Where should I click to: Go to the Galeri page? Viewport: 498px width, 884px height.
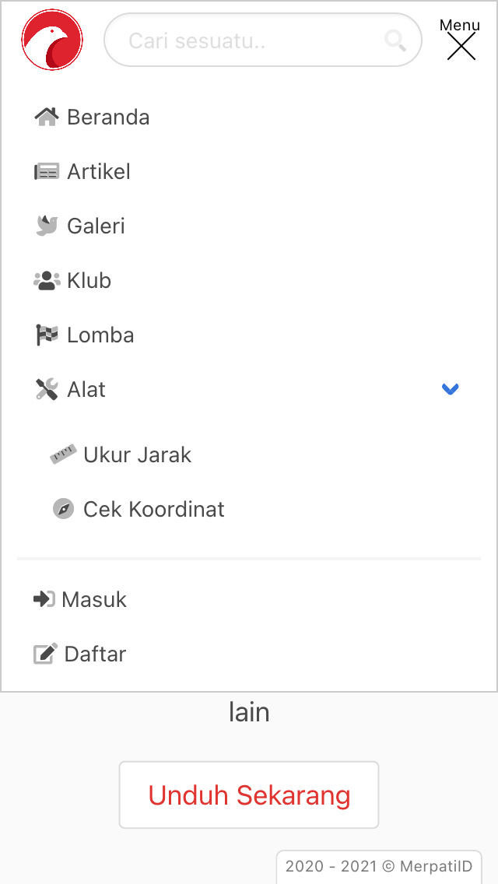tap(96, 226)
